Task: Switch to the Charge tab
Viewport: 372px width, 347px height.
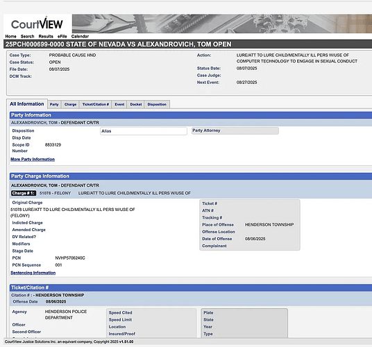Action: click(70, 104)
